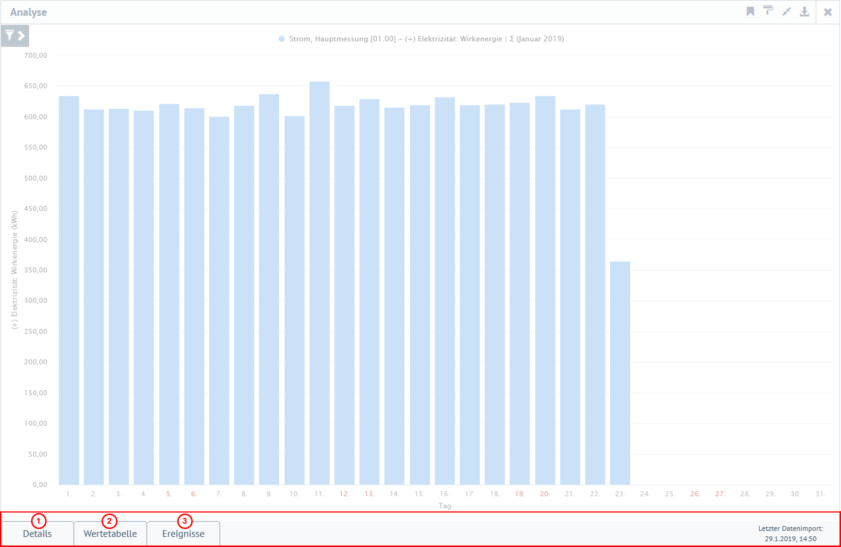
Task: Select the bar for day 16
Action: coord(445,291)
